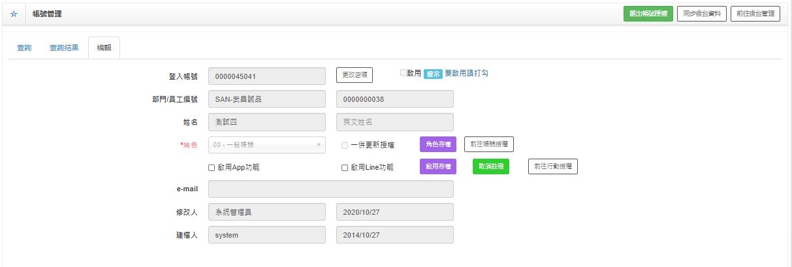Click 同步後台資料 button
792x267 pixels.
[702, 14]
